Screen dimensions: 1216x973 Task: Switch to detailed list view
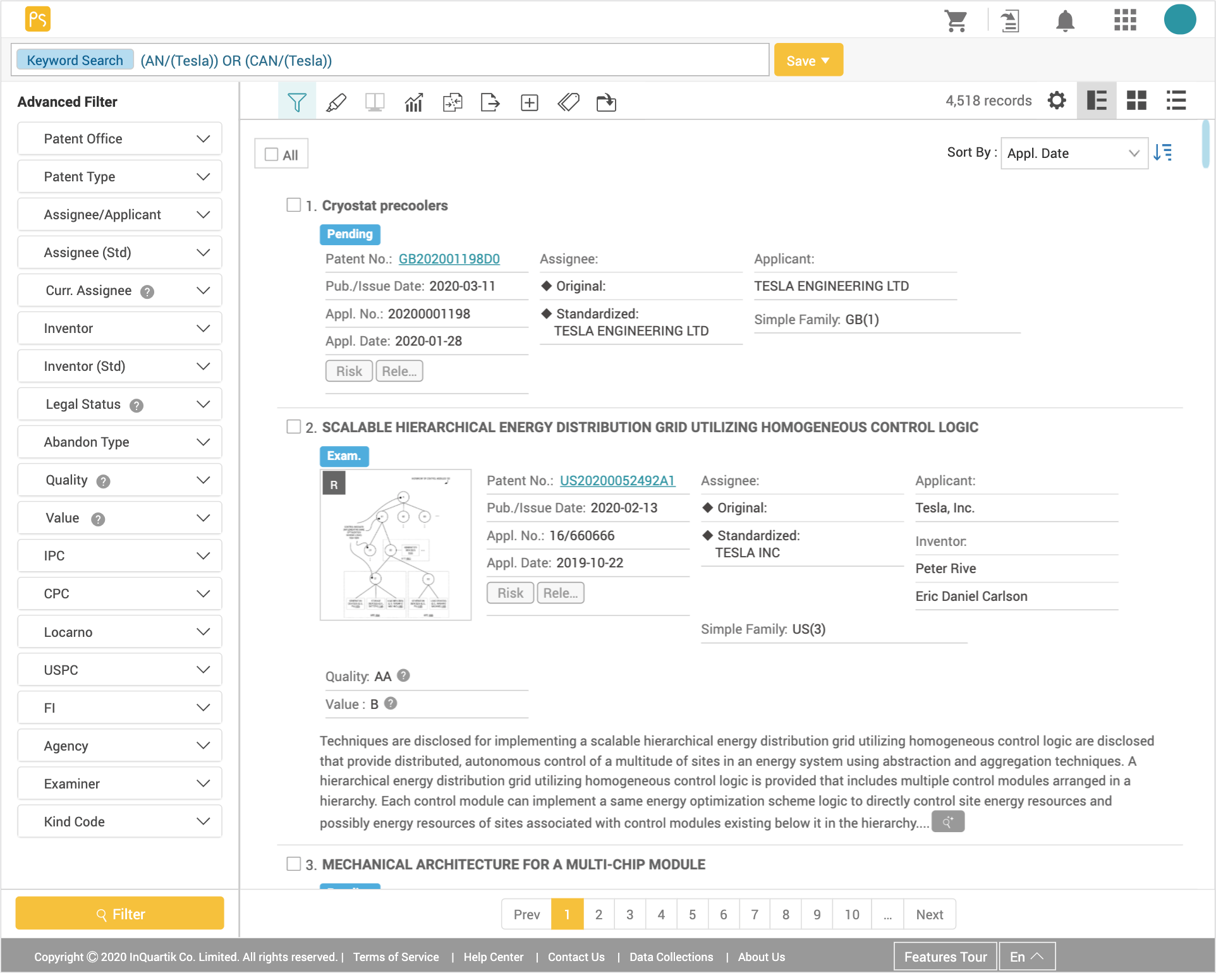pyautogui.click(x=1097, y=100)
